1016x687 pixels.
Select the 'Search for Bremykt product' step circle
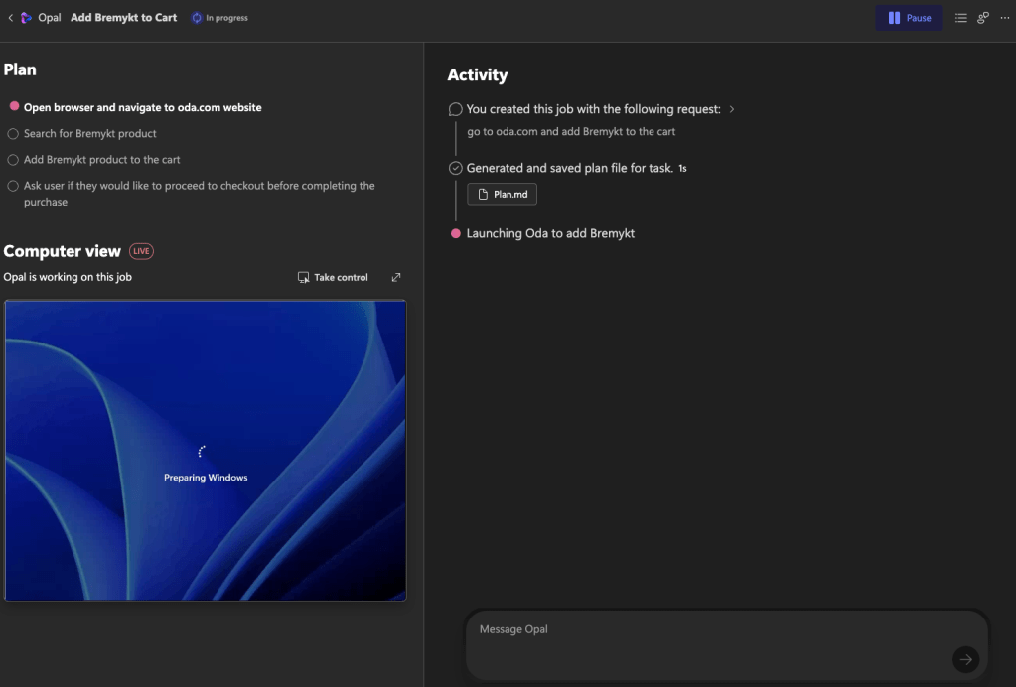[x=13, y=134]
